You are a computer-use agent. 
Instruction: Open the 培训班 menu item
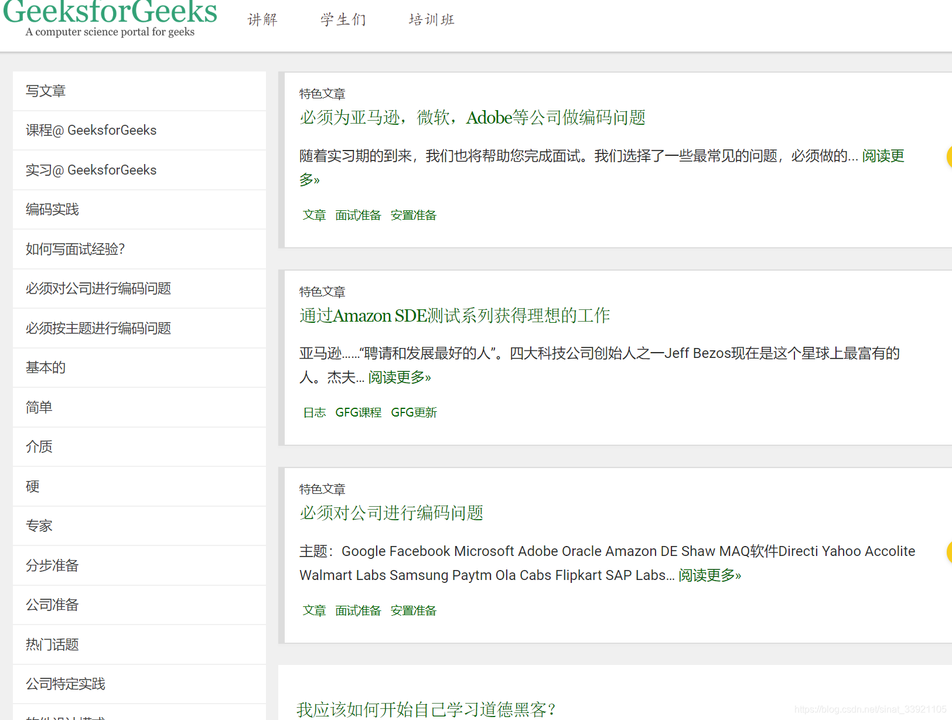(x=432, y=20)
